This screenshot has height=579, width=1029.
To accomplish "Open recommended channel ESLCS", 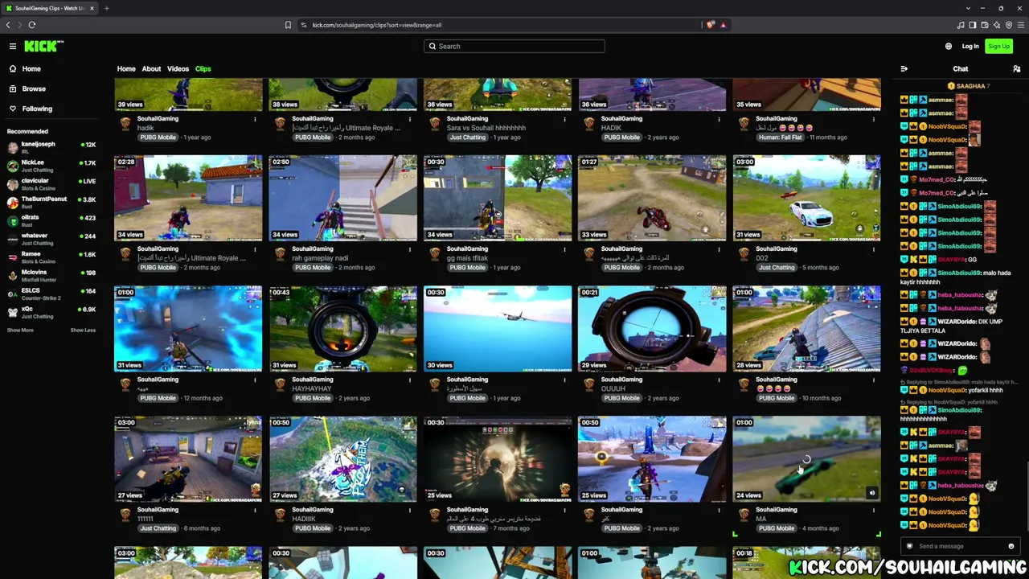I will (x=51, y=293).
